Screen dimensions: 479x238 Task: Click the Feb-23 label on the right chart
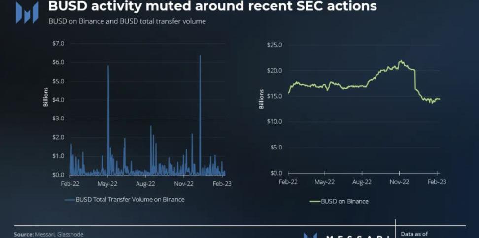(x=437, y=182)
